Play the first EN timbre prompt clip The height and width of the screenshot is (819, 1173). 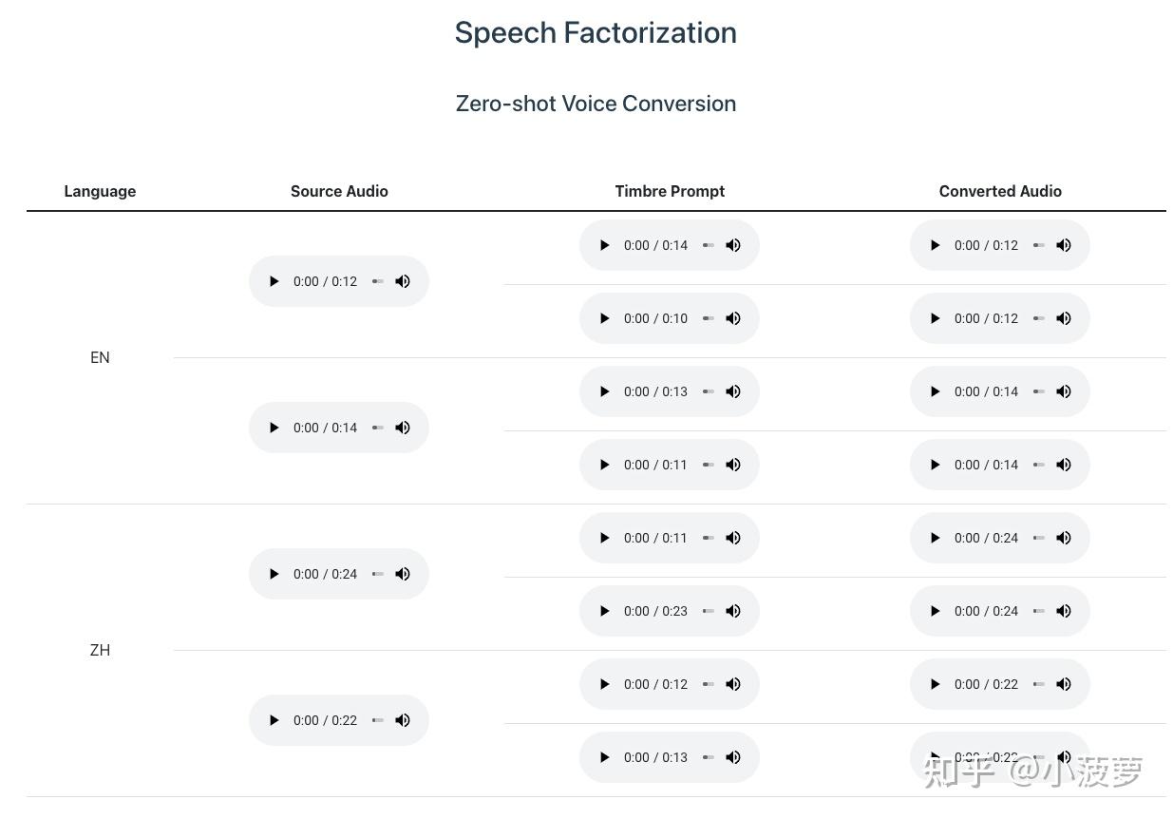[605, 245]
